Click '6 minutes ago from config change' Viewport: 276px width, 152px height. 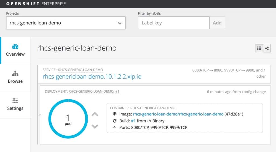click(x=236, y=92)
